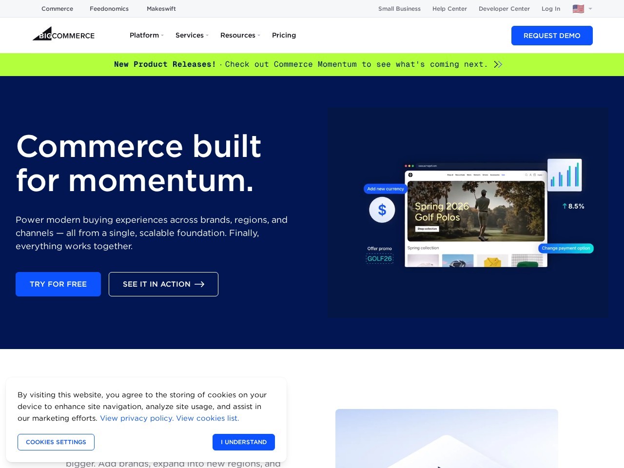Screen dimensions: 624x468
Task: Click the Spring collection label
Action: pos(423,248)
